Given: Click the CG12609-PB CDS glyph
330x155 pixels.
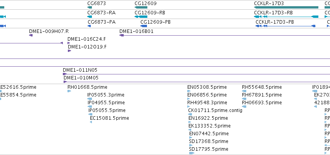Looking at the screenshot, I should point(144,26).
